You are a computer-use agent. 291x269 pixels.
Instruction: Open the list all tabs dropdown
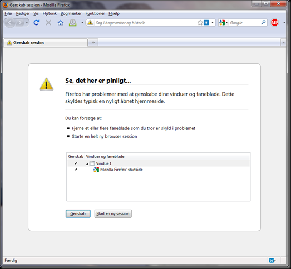(x=283, y=43)
